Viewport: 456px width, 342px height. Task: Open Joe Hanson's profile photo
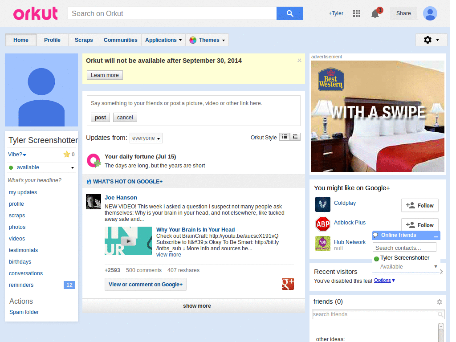pyautogui.click(x=94, y=202)
